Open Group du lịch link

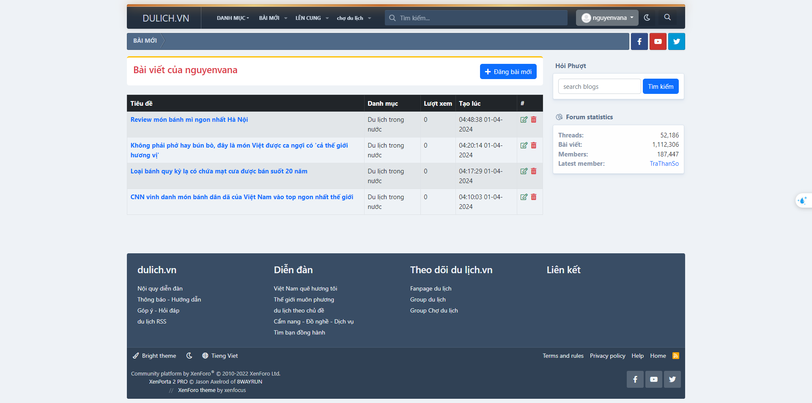click(428, 299)
